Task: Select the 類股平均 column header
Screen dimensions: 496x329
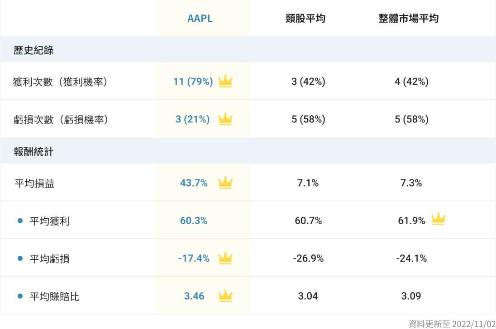Action: 305,19
